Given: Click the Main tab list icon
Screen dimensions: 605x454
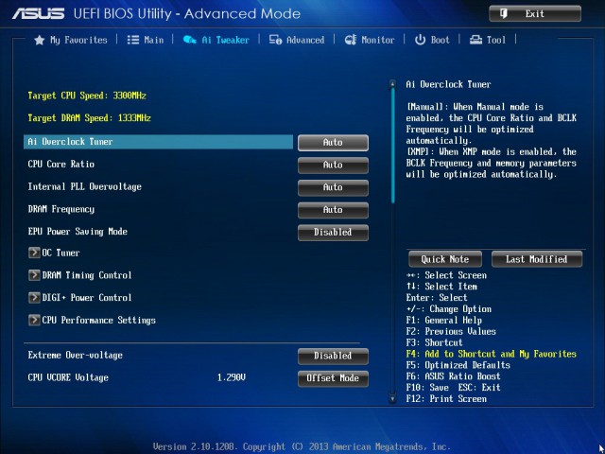Looking at the screenshot, I should [133, 40].
